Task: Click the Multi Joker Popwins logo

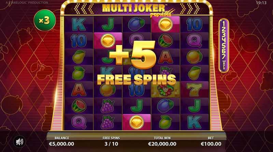Action: tap(137, 9)
